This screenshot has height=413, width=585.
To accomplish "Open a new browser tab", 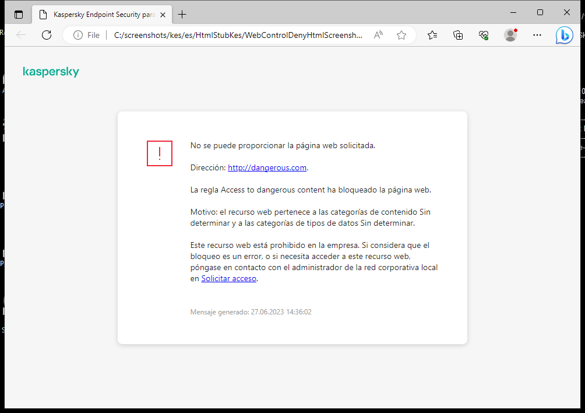I will [x=182, y=14].
